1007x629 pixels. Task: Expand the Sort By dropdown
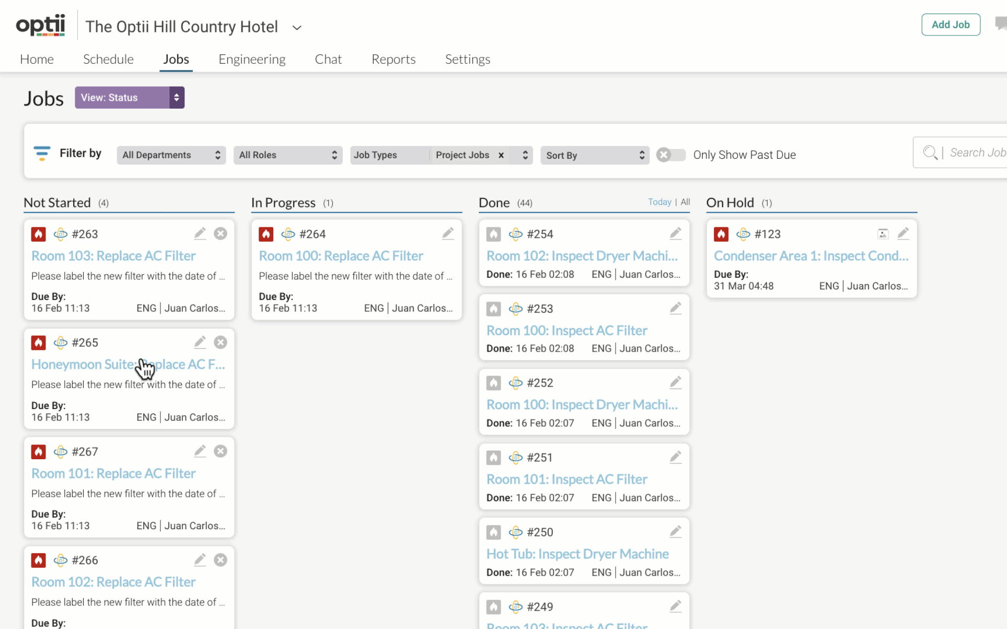(x=594, y=155)
